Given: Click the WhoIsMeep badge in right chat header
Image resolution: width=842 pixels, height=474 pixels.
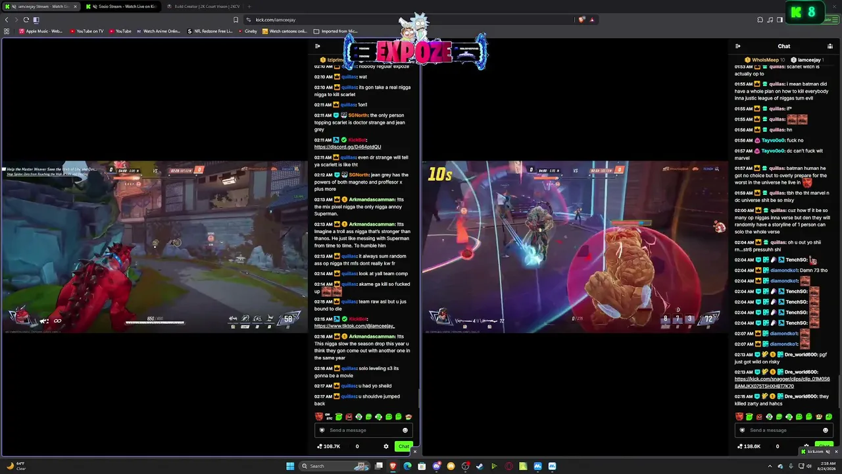Looking at the screenshot, I should (x=765, y=60).
